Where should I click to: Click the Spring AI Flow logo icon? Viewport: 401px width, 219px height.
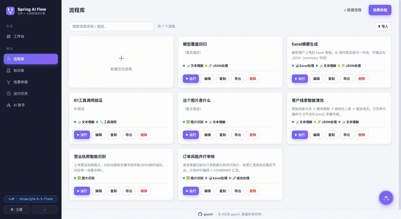click(10, 11)
